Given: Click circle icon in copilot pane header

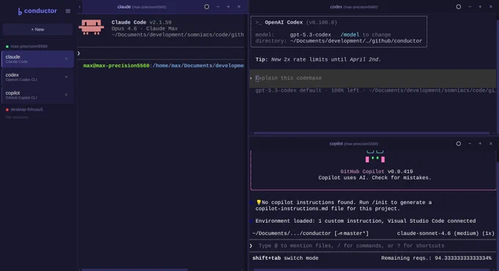Looking at the screenshot, I should point(458,144).
